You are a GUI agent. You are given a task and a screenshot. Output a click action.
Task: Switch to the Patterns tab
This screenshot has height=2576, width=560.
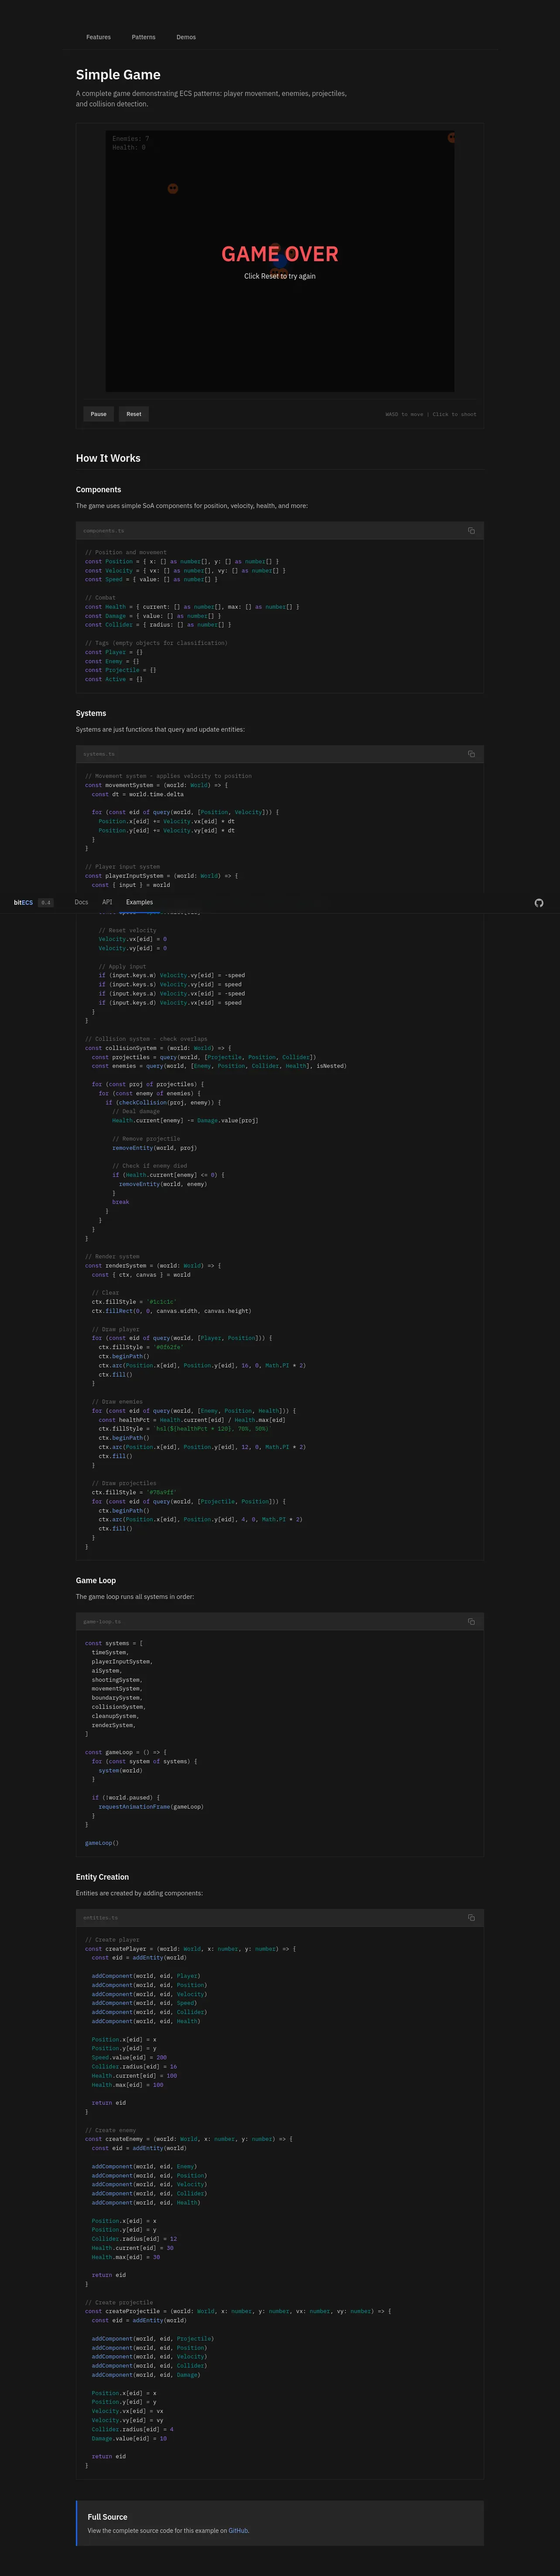coord(143,37)
